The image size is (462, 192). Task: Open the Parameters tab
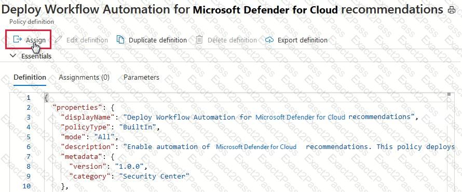(141, 77)
